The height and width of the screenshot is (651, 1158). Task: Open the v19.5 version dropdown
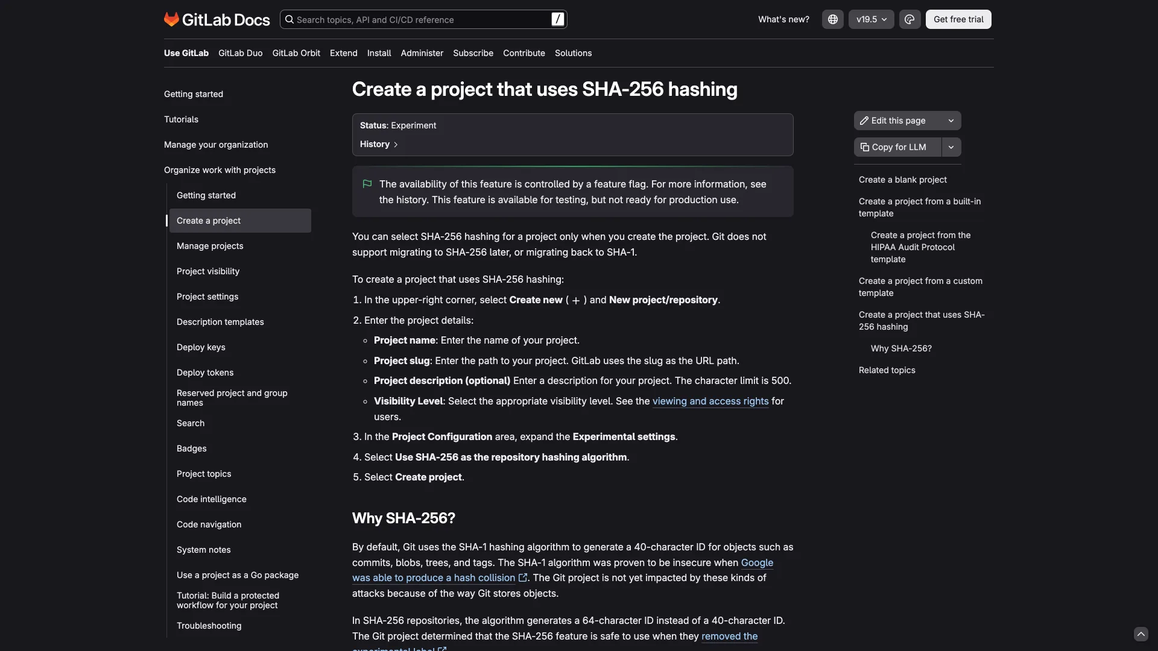click(871, 19)
